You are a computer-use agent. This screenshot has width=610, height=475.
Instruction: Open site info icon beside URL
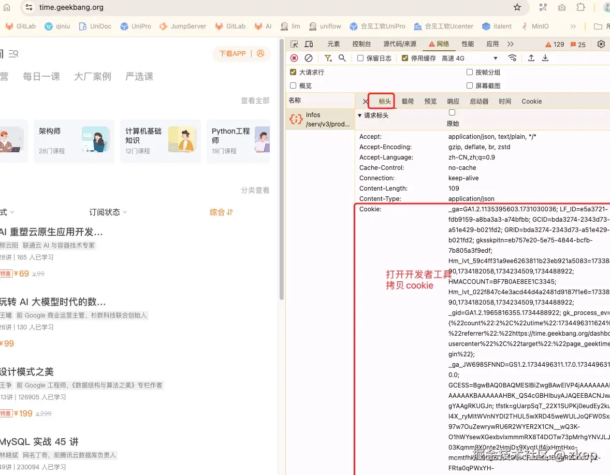coord(29,7)
